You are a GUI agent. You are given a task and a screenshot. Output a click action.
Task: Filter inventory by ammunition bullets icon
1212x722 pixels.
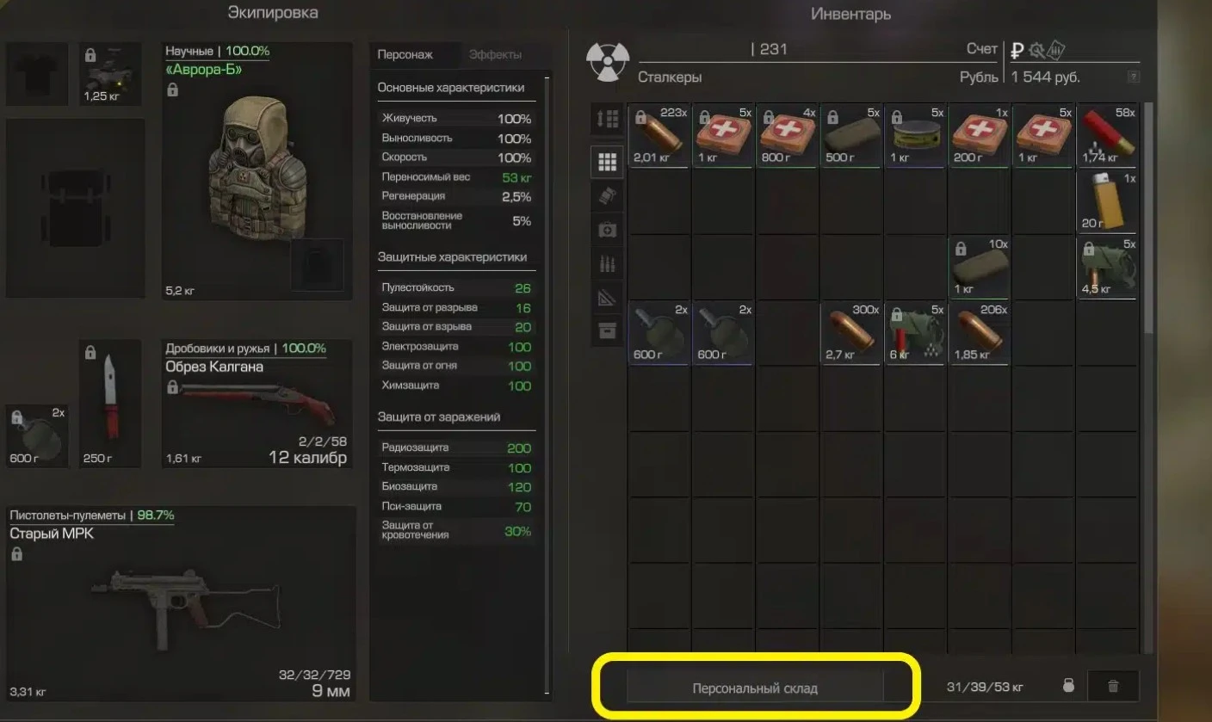click(x=607, y=263)
